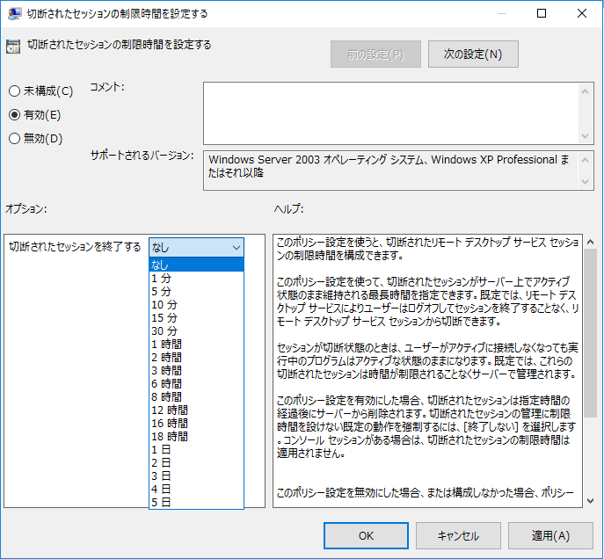Choose 5 分 in the dropdown list
Viewport: 604px width, 559px height.
click(x=196, y=291)
